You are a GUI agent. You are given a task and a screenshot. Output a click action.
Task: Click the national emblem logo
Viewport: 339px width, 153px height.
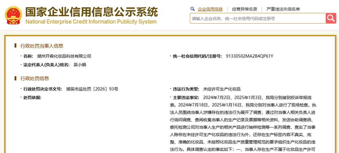point(13,15)
